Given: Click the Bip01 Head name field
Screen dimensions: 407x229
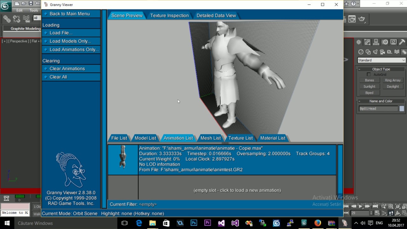Looking at the screenshot, I should (378, 108).
